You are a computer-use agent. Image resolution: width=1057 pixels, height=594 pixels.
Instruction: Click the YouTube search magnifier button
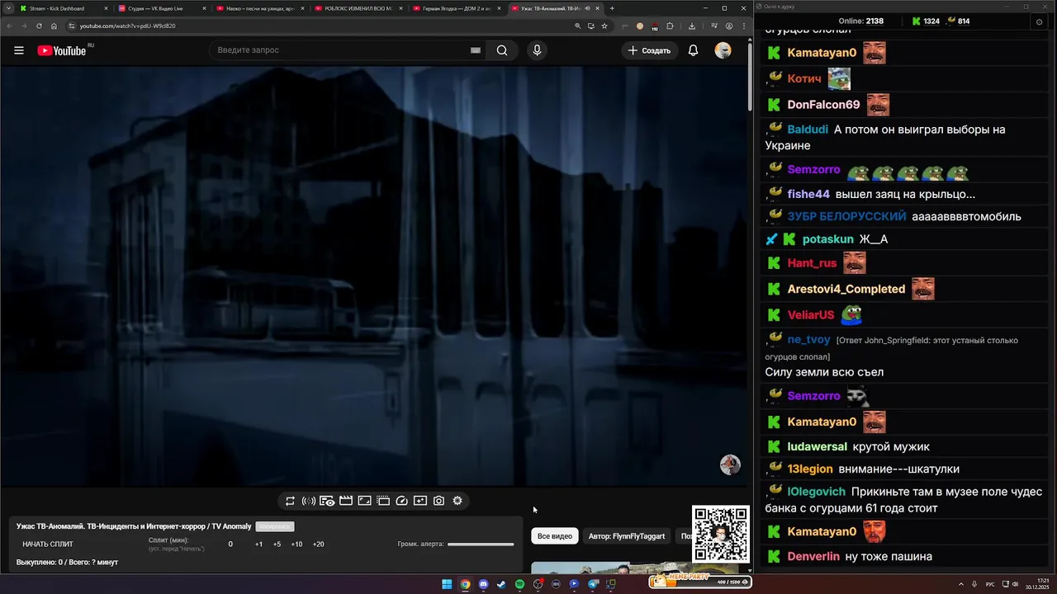click(502, 50)
